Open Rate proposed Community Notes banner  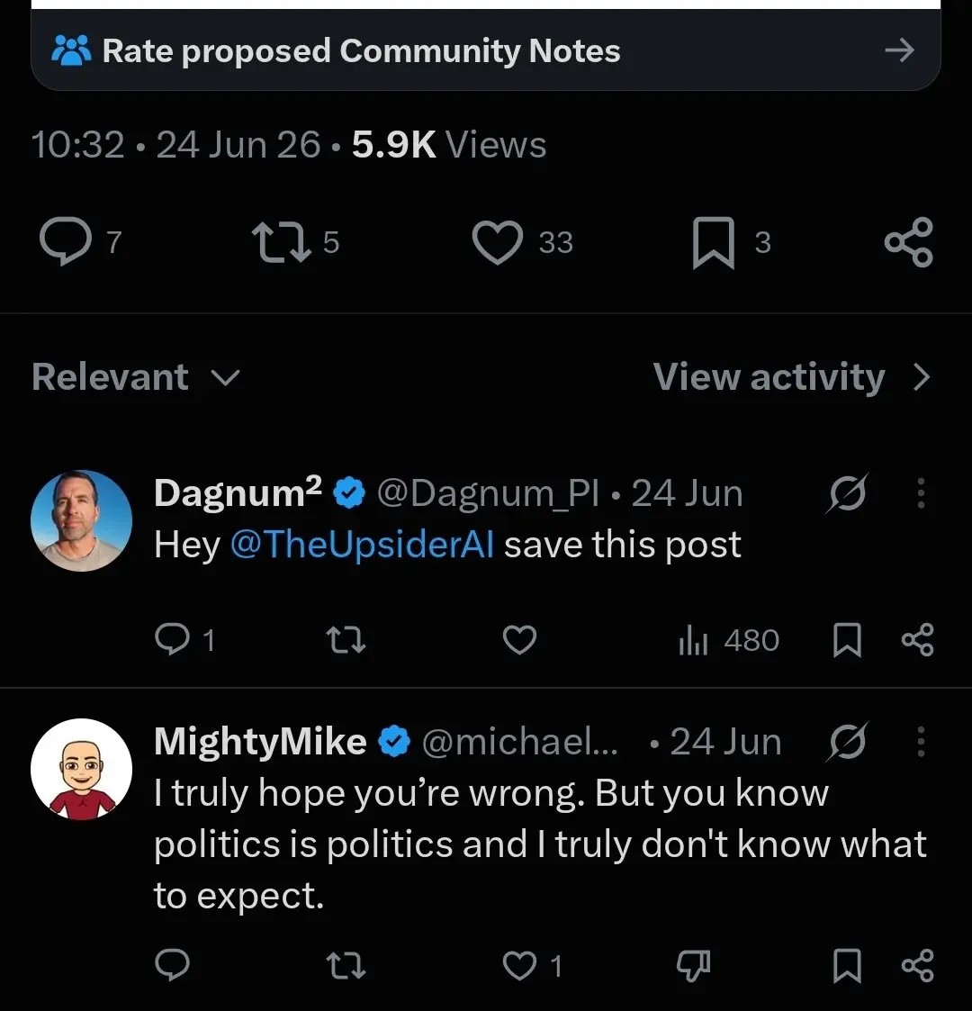click(x=485, y=50)
